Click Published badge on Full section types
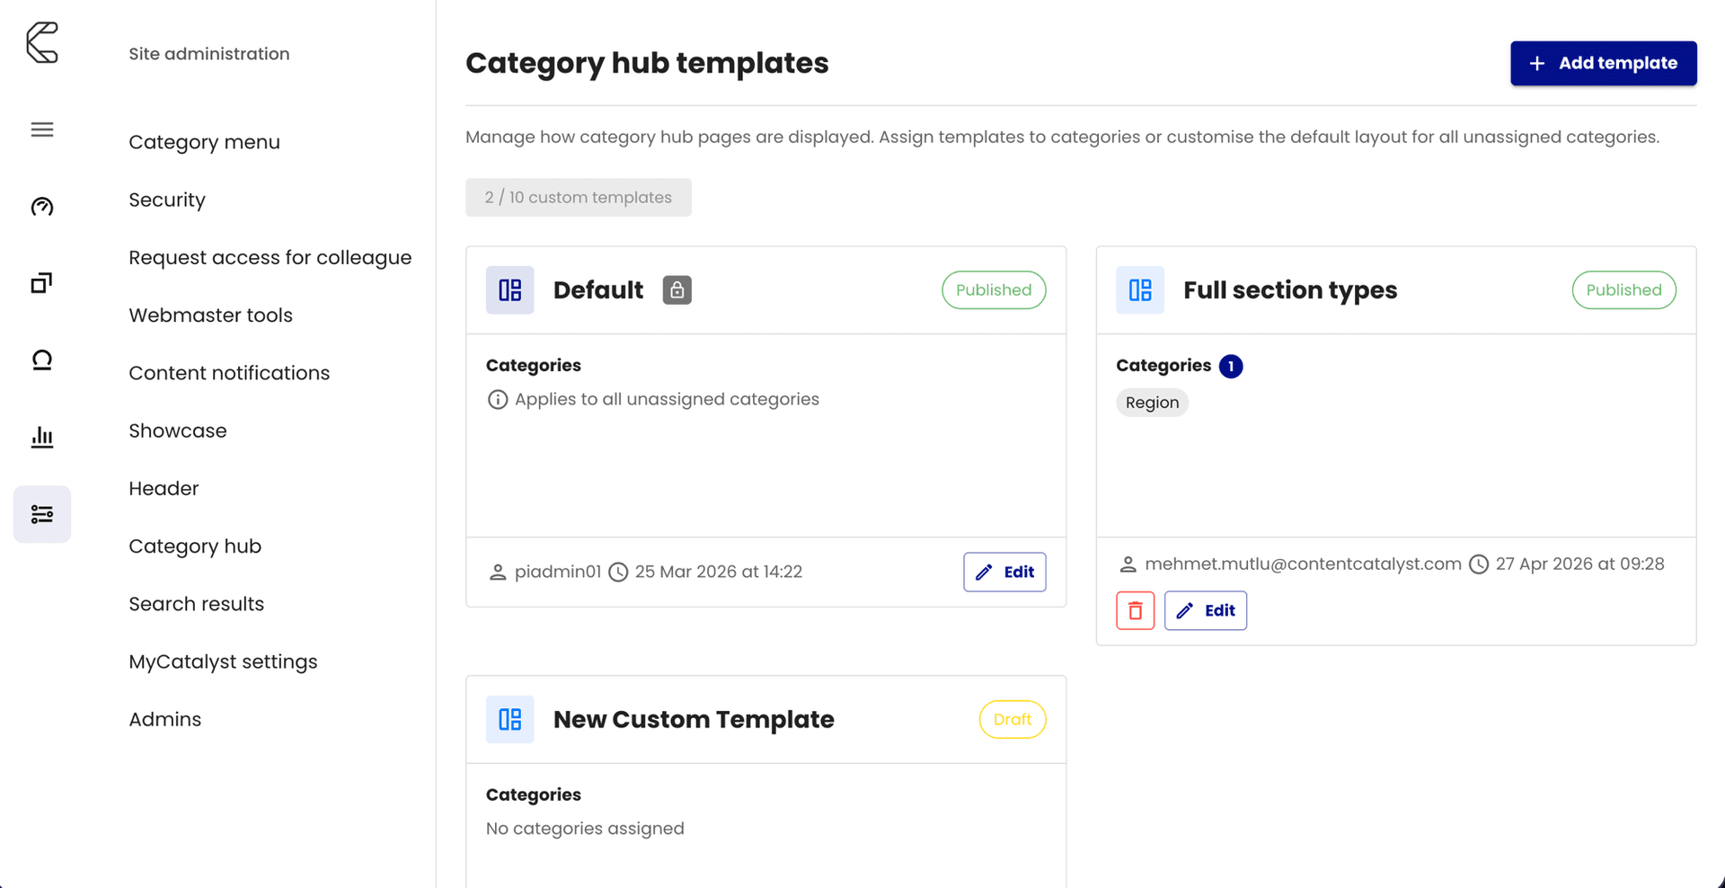Image resolution: width=1725 pixels, height=888 pixels. 1623,290
